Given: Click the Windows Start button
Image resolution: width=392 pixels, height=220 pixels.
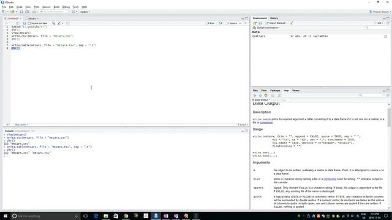Looking at the screenshot, I should (x=5, y=216).
